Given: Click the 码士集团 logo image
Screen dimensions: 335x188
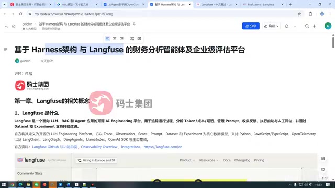Looking at the screenshot, I should coord(32,86).
